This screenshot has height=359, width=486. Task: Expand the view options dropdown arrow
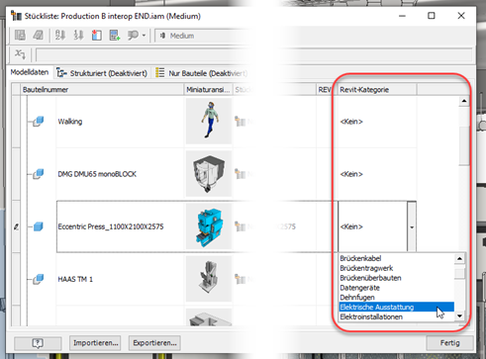144,36
